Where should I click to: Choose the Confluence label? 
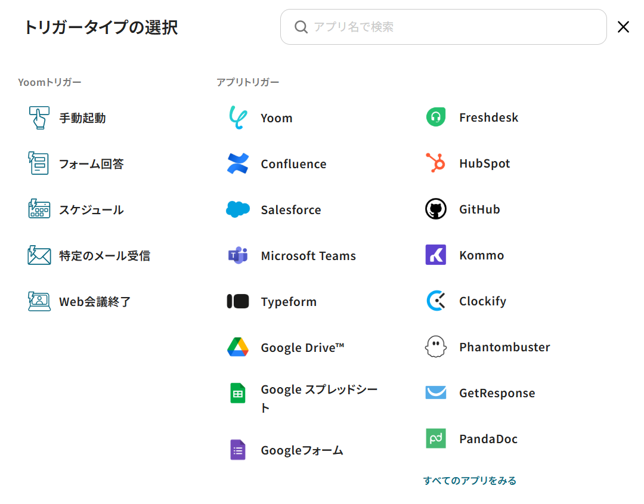pos(293,164)
